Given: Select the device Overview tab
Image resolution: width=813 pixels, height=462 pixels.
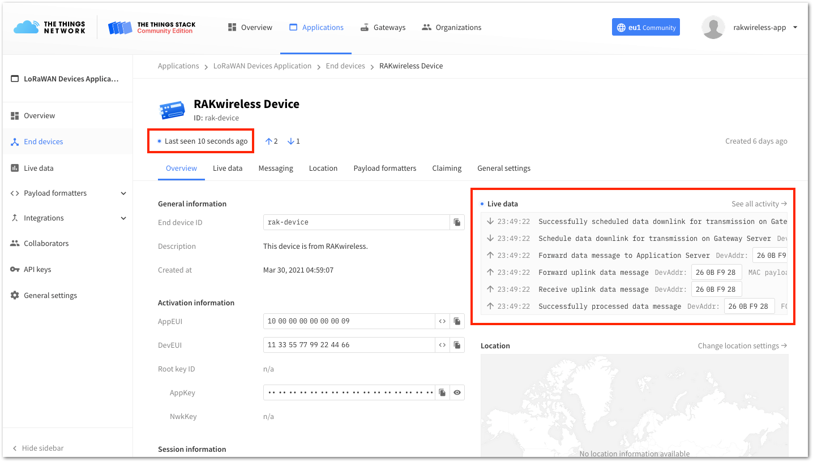Looking at the screenshot, I should click(x=181, y=169).
